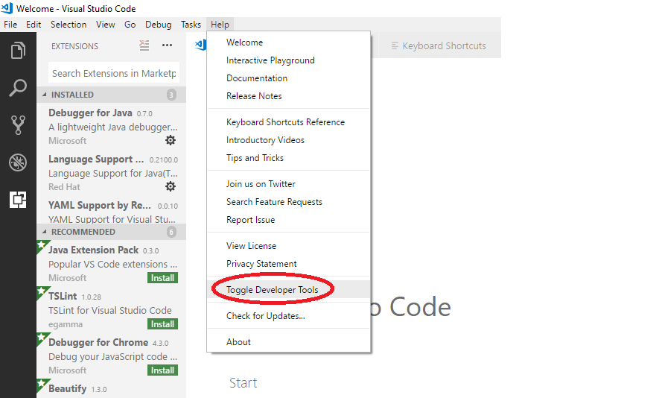Select Beautify extension entry
The image size is (656, 398).
pos(111,389)
